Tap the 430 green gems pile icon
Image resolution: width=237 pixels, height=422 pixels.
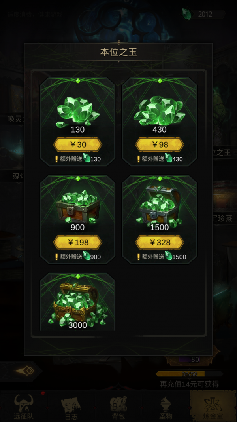click(160, 110)
